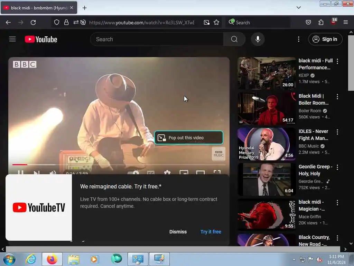The height and width of the screenshot is (266, 354).
Task: Open options menu for black midi Magician
Action: (x=337, y=202)
